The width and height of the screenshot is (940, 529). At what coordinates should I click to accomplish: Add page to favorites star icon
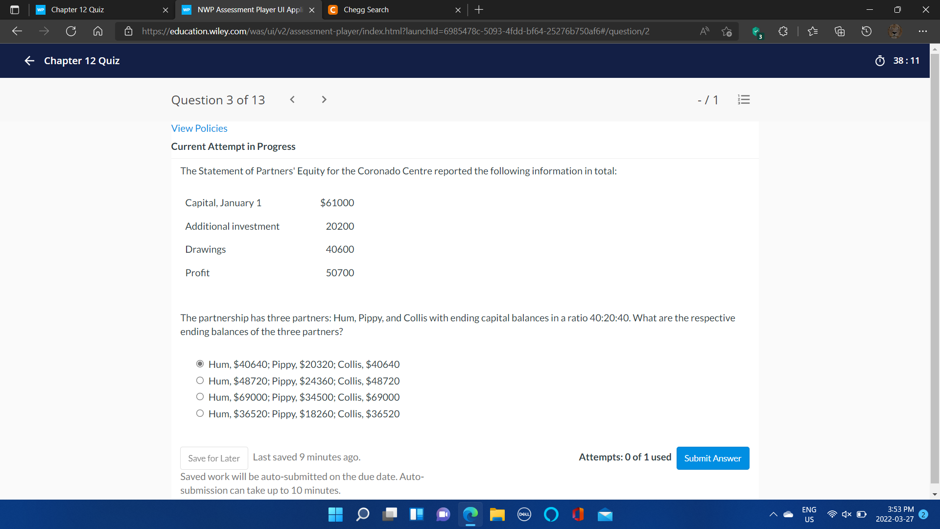(x=727, y=31)
